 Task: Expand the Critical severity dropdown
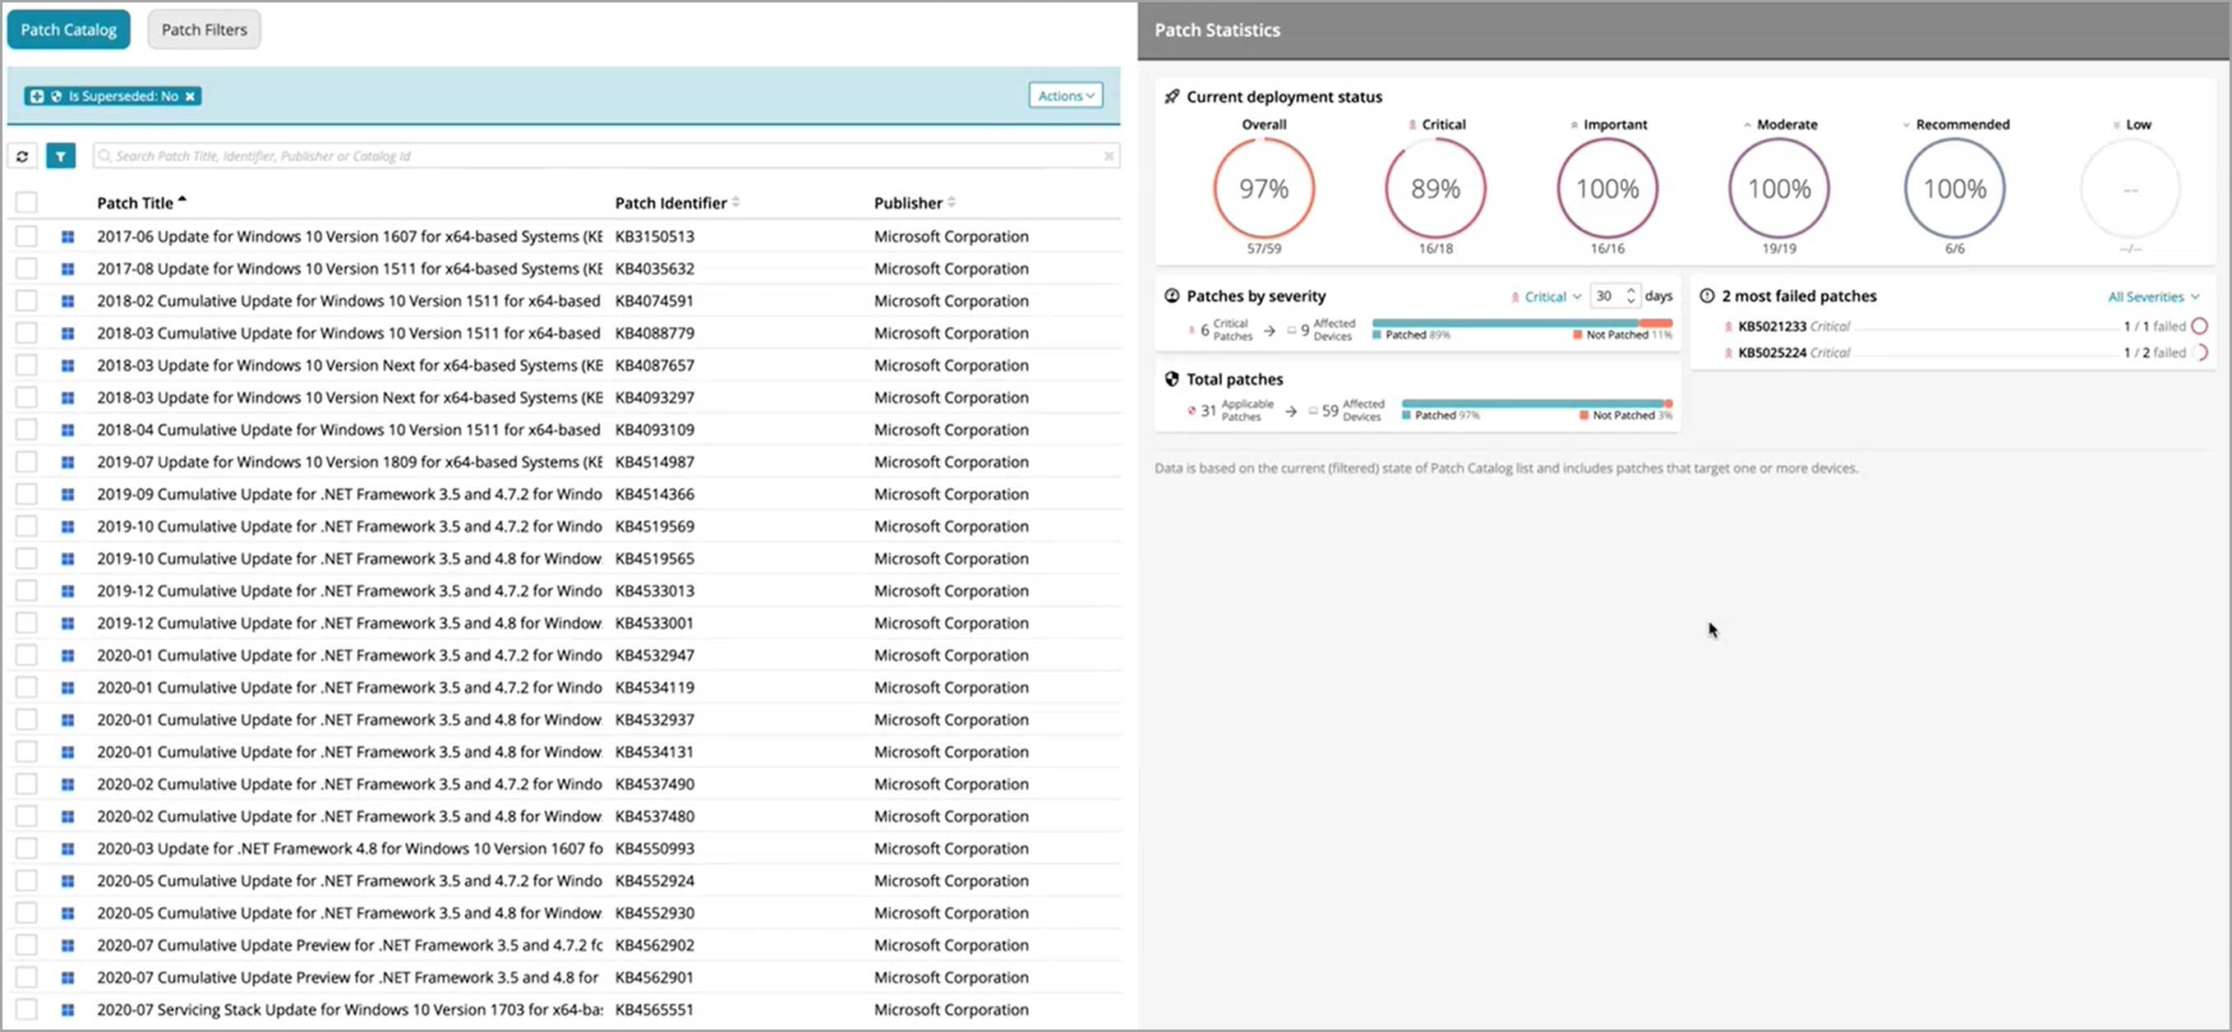click(x=1551, y=297)
